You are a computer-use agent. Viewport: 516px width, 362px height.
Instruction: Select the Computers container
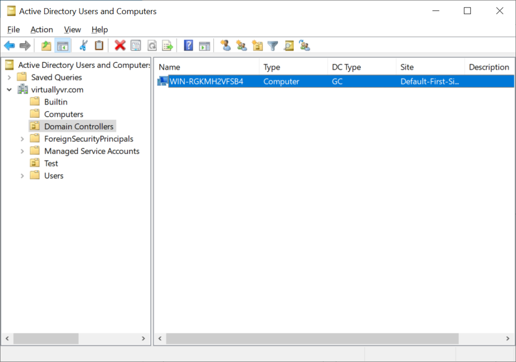(x=63, y=114)
